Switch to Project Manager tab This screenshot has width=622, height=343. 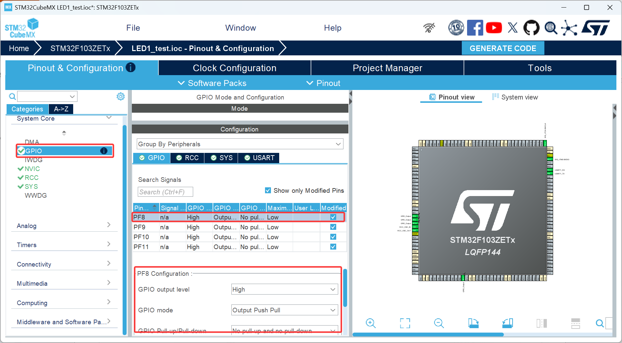(387, 68)
